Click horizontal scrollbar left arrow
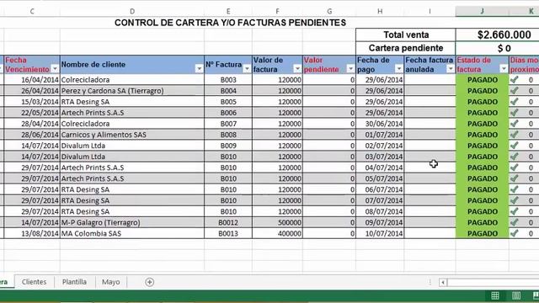 (x=443, y=283)
